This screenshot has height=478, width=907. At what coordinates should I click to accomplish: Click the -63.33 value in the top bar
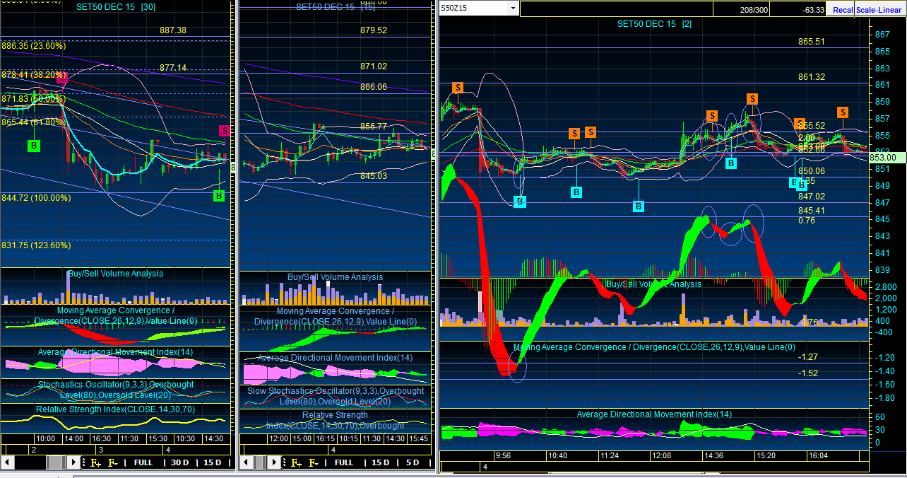coord(814,10)
